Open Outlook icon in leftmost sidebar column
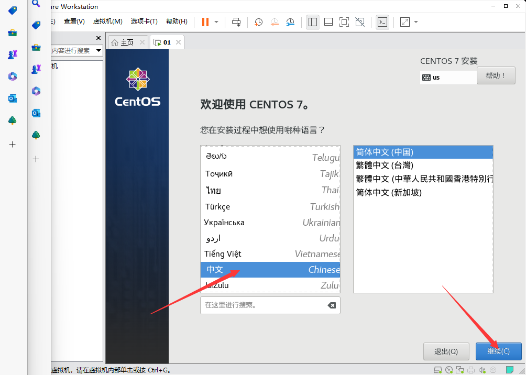Viewport: 526px width, 375px height. (13, 98)
